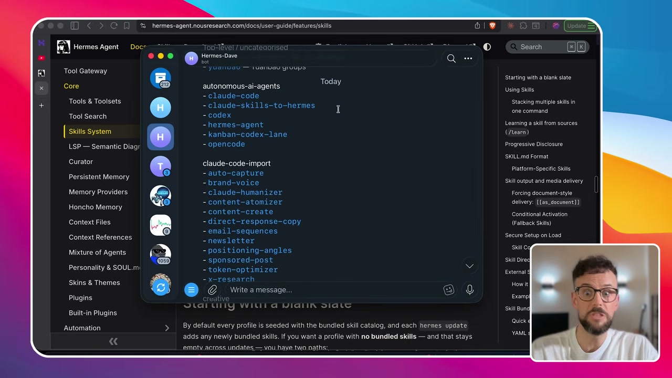Record a voice message with the microphone
This screenshot has width=672, height=378.
click(469, 290)
